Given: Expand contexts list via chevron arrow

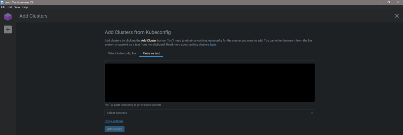Looking at the screenshot, I should pos(312,113).
